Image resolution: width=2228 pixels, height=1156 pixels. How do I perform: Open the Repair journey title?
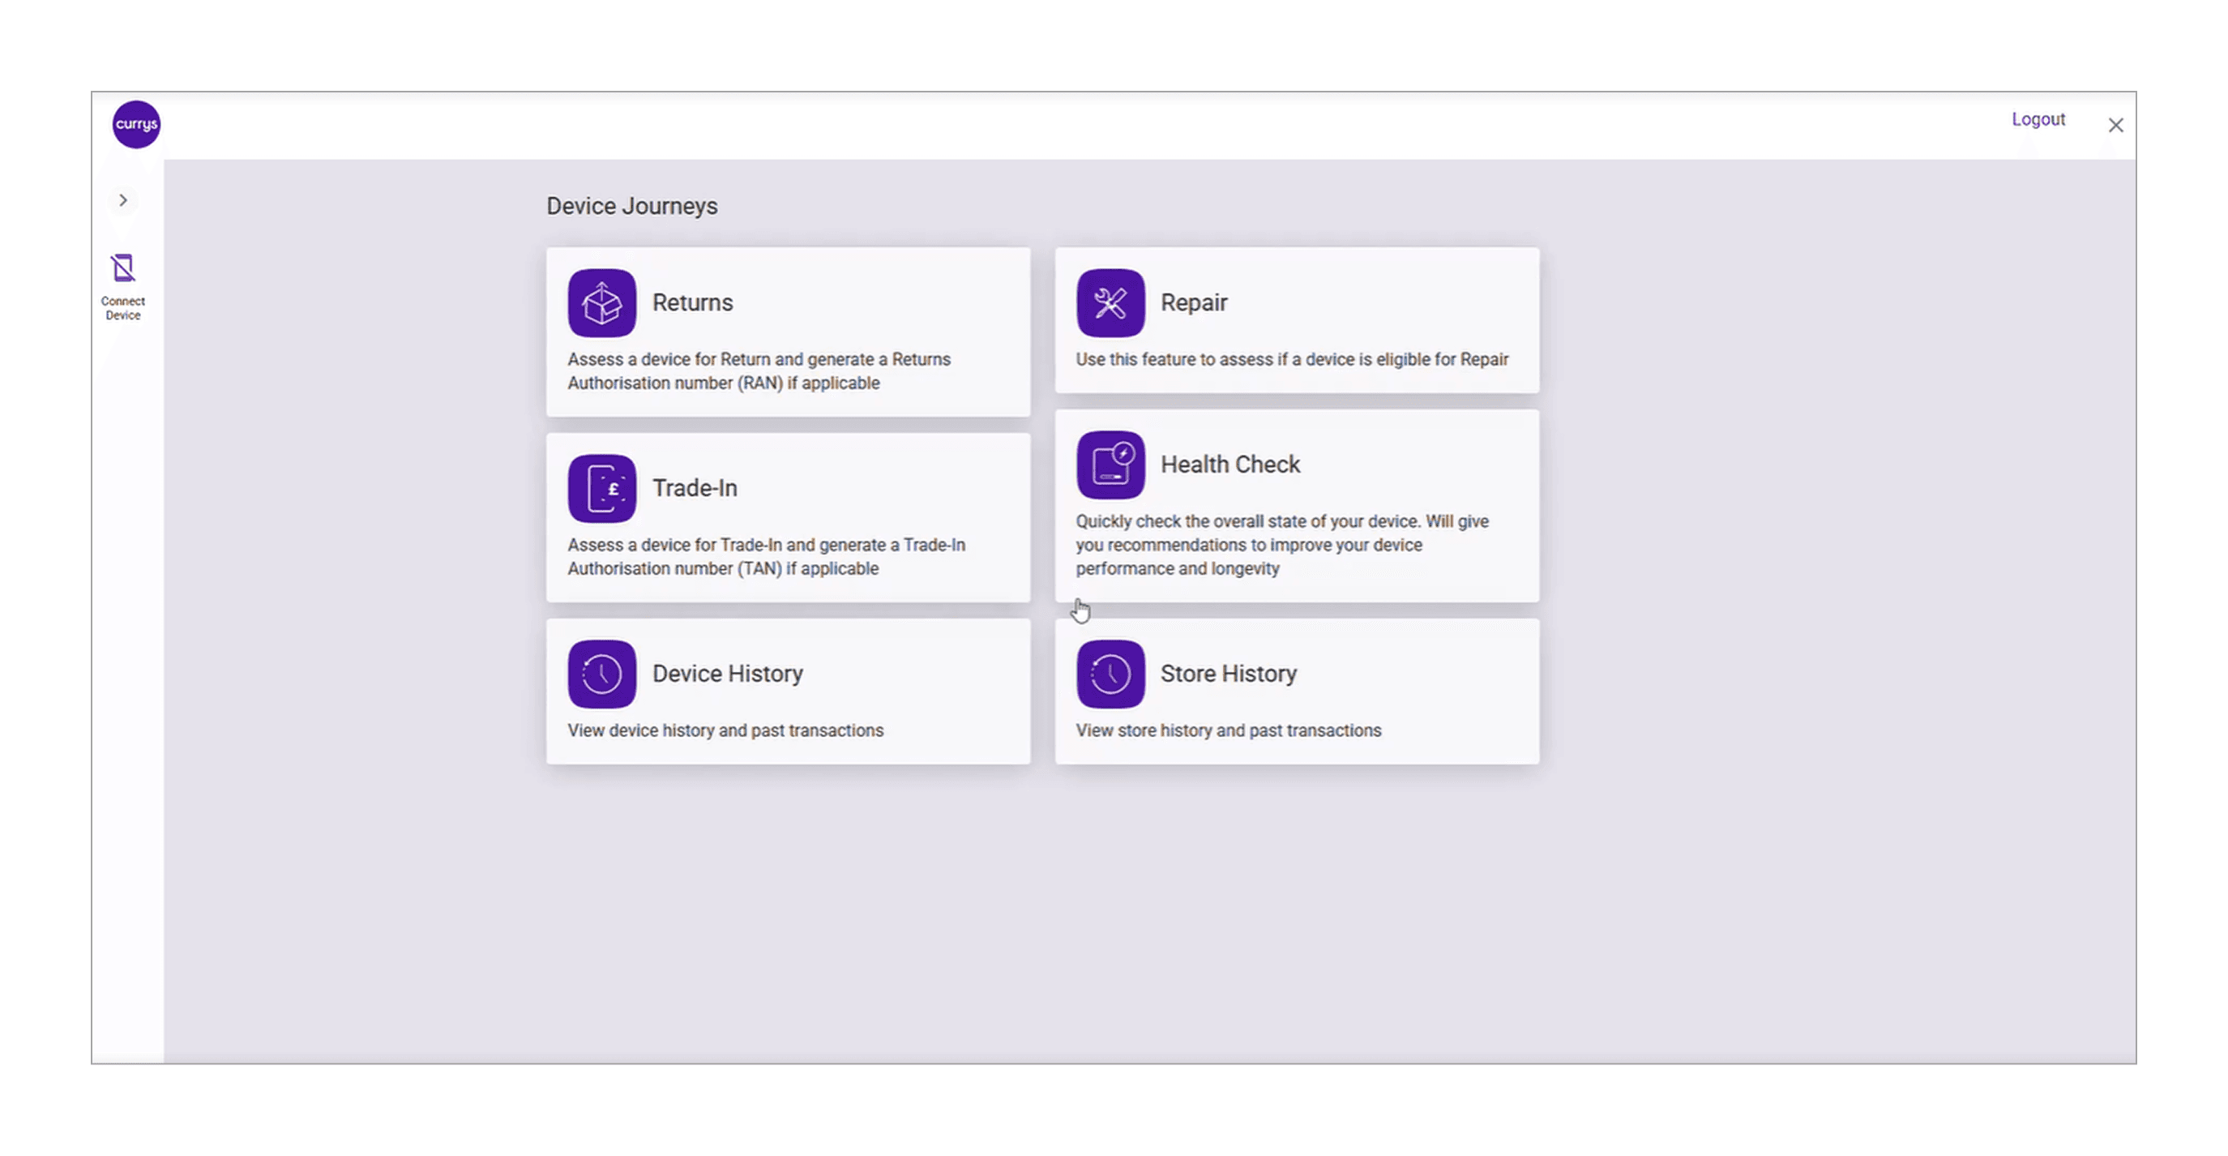[1193, 303]
